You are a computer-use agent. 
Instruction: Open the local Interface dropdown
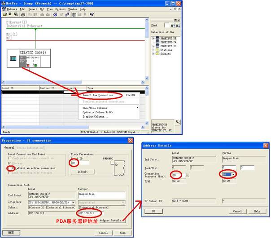[x=73, y=203]
